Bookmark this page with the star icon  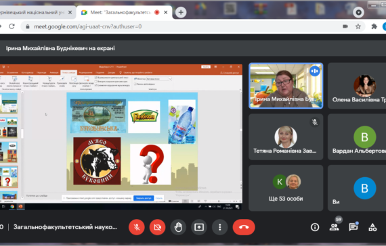click(358, 26)
